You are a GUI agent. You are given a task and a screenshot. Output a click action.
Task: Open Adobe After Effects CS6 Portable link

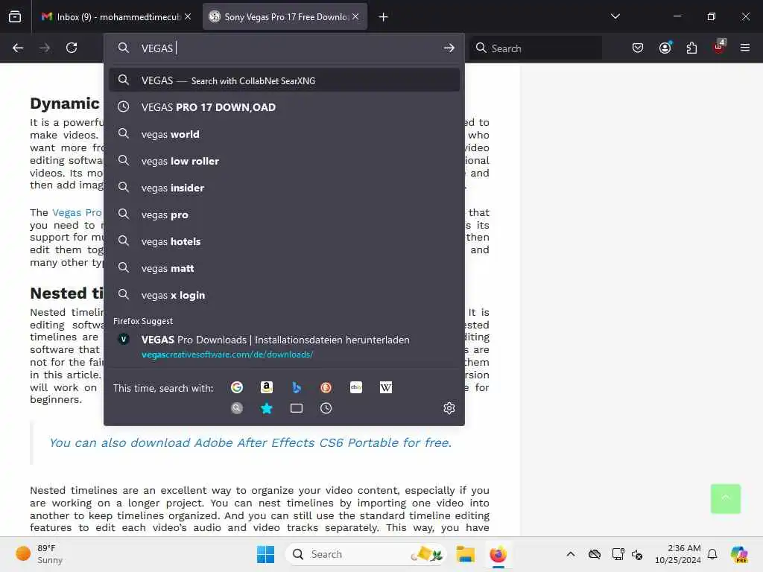tap(250, 442)
